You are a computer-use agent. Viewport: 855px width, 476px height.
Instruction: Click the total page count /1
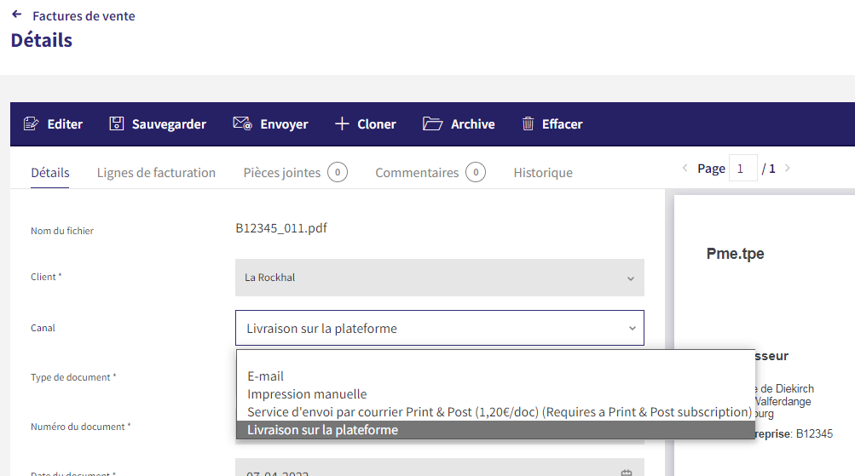point(769,169)
